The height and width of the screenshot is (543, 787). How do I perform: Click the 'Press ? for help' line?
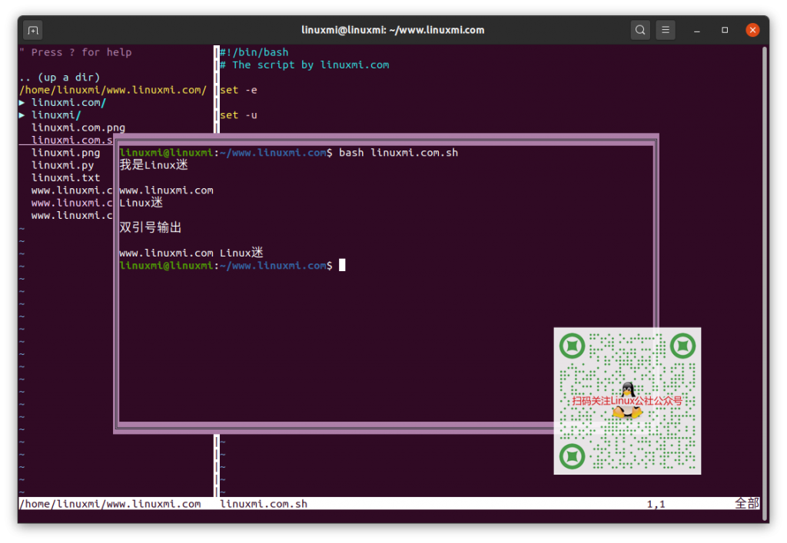point(75,52)
